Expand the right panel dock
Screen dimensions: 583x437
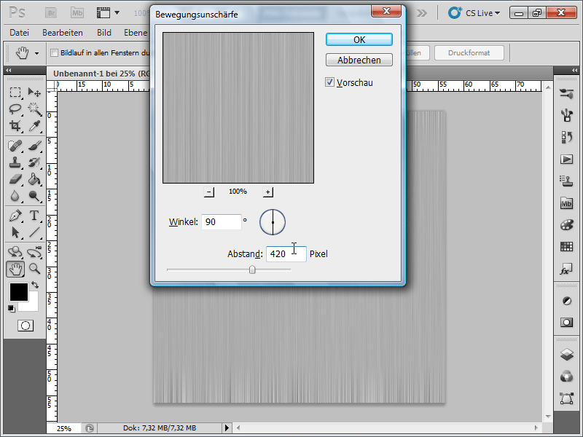[x=574, y=70]
